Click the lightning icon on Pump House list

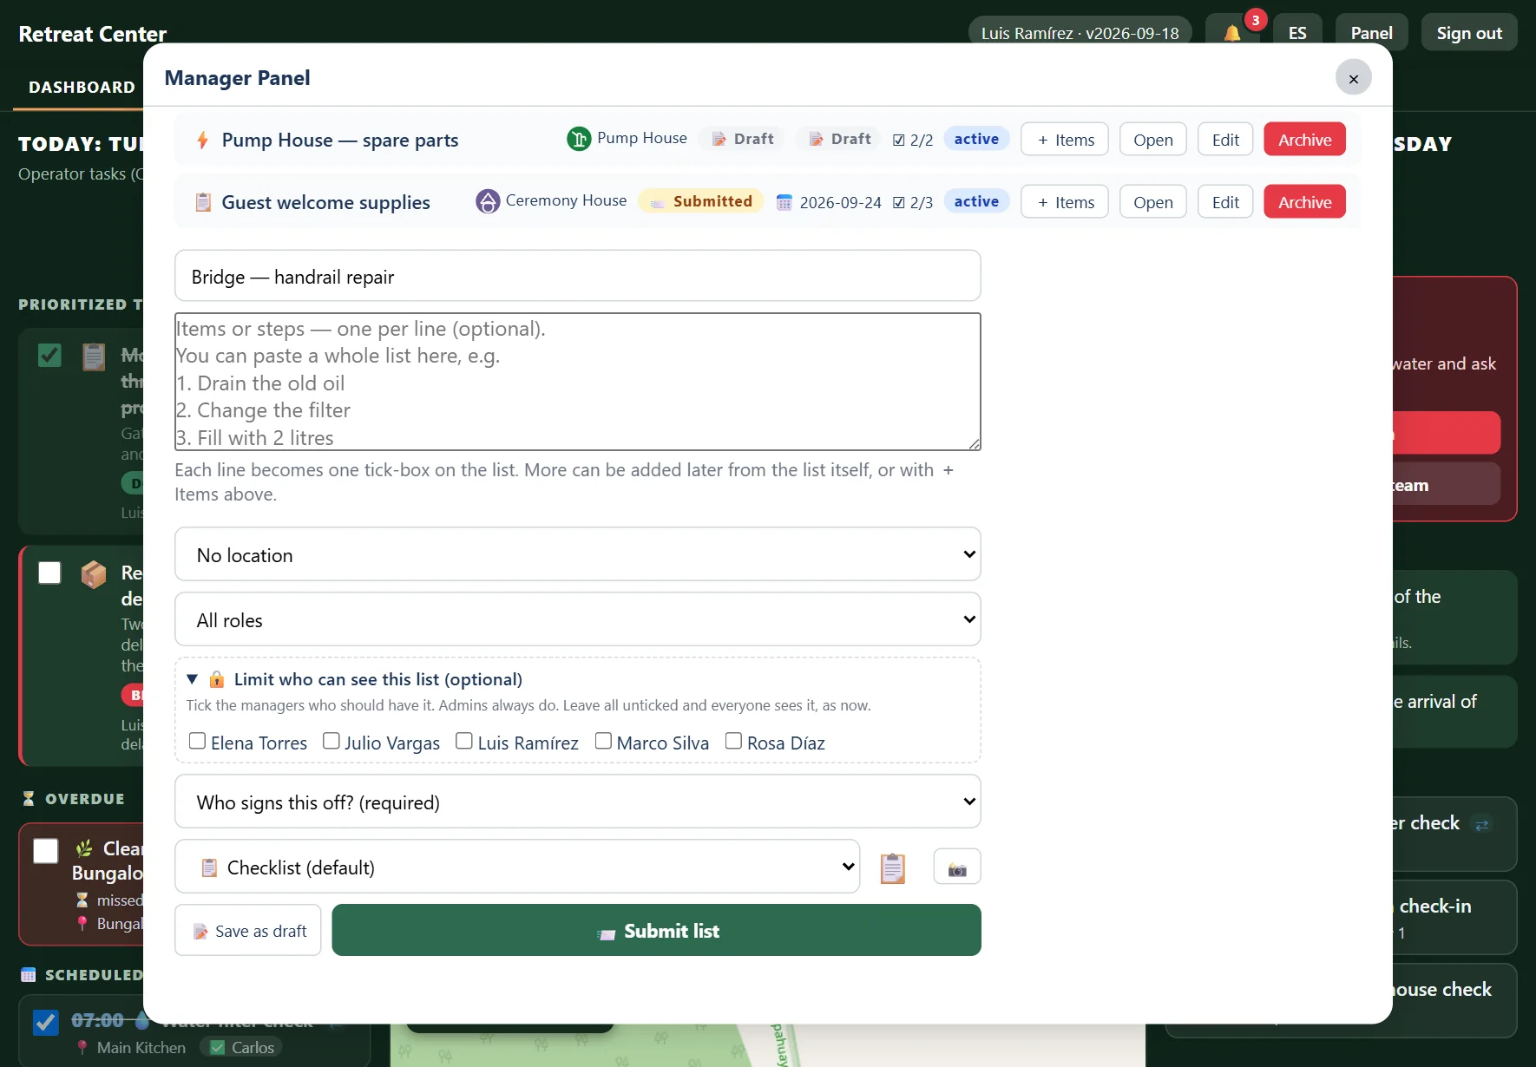click(x=202, y=140)
